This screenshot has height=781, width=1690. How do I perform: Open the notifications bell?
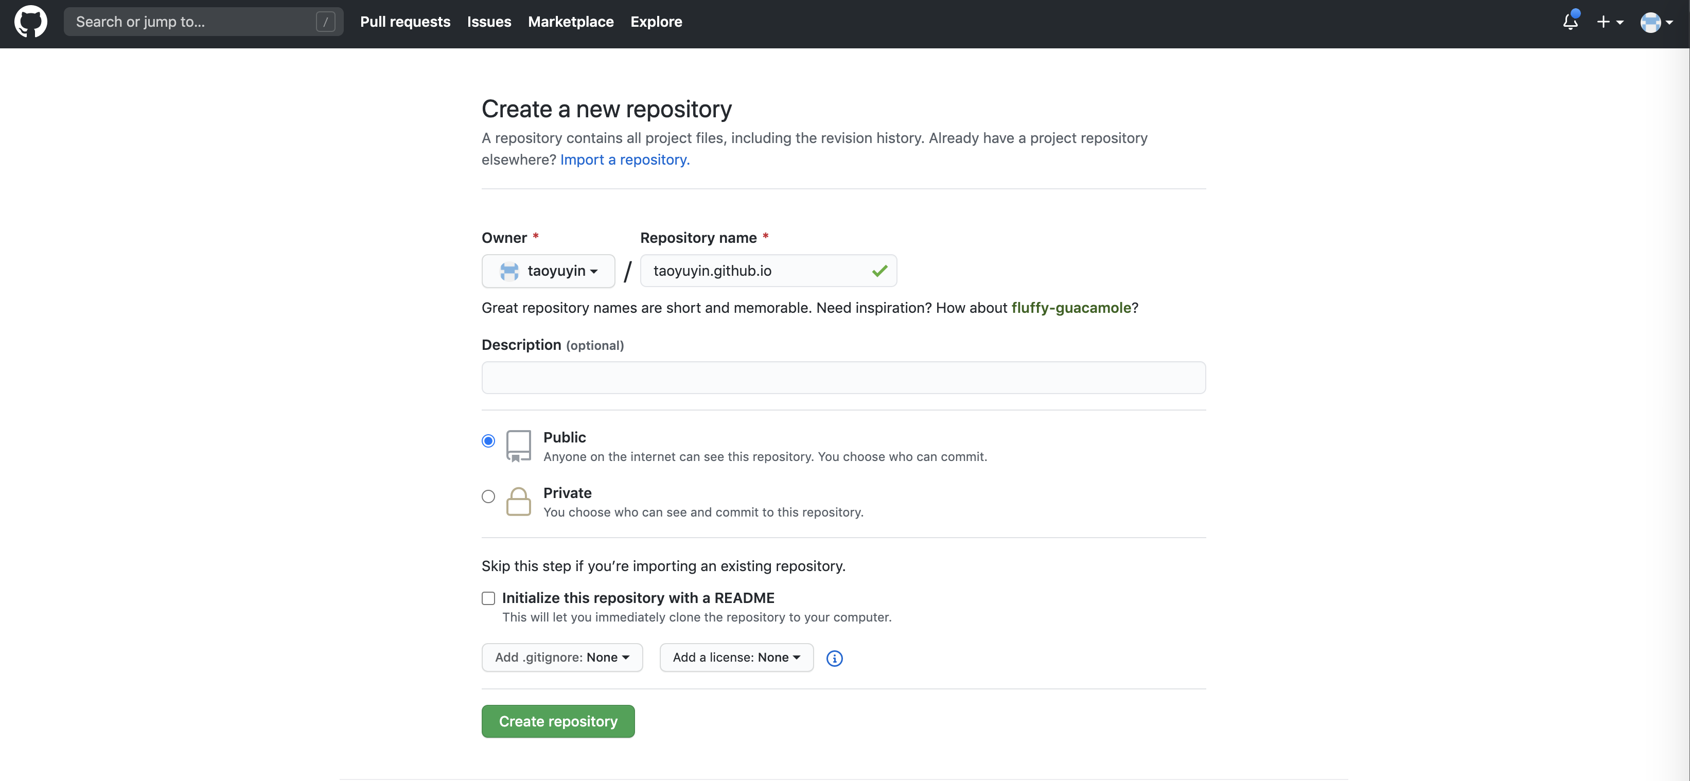tap(1570, 22)
